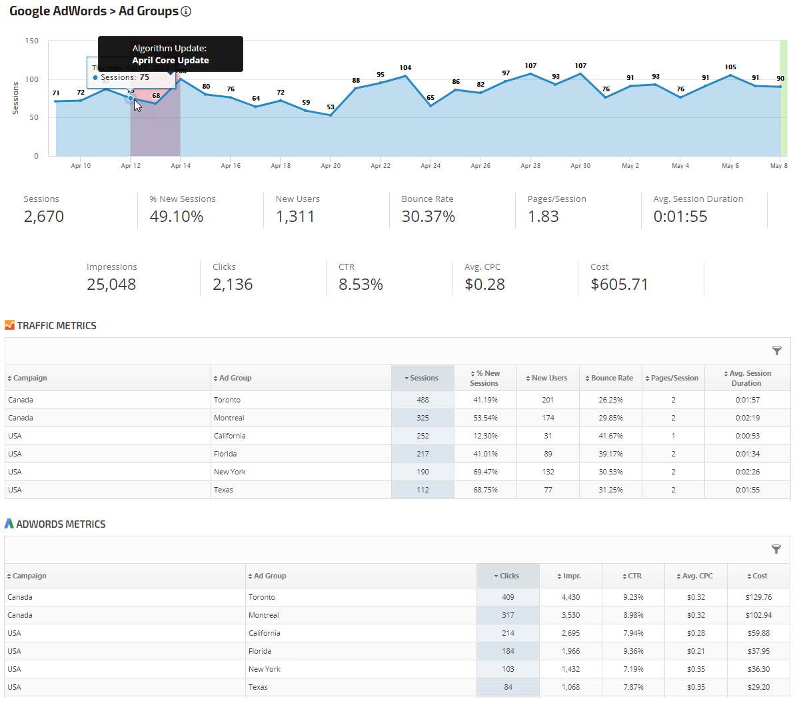Click the info icon beside Ad Groups title

(x=186, y=11)
